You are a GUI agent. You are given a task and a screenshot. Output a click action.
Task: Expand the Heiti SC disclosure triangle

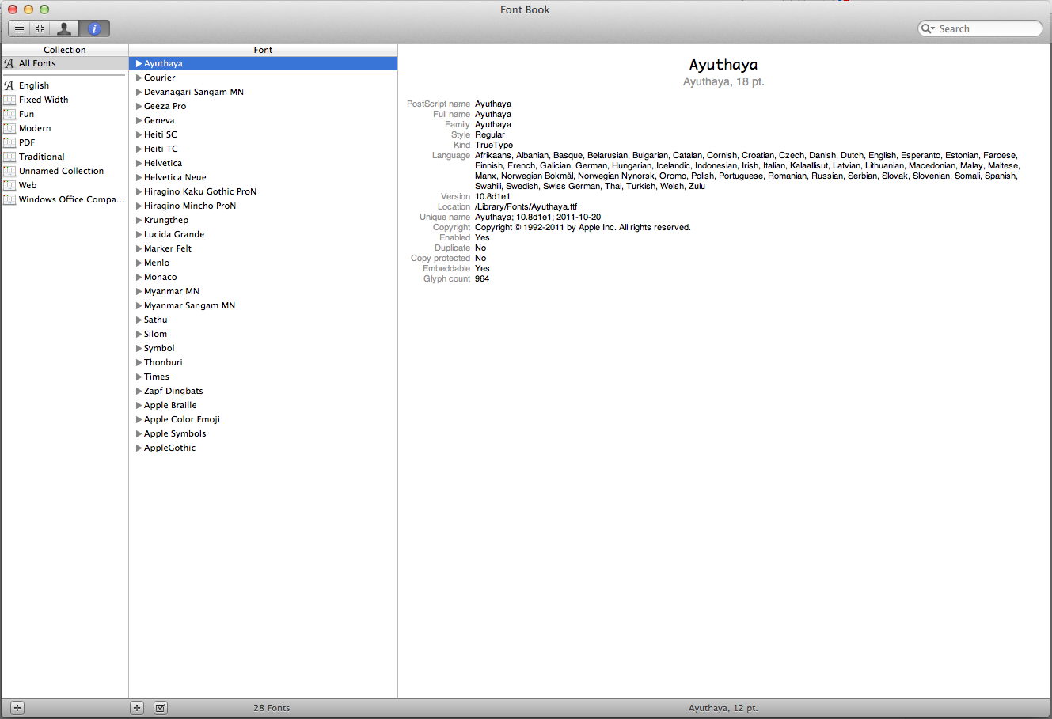[x=139, y=134]
